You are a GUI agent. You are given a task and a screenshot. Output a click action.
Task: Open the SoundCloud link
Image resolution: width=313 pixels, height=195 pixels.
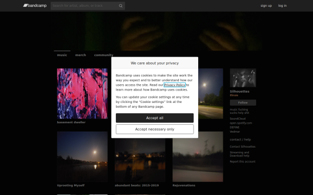(x=237, y=119)
